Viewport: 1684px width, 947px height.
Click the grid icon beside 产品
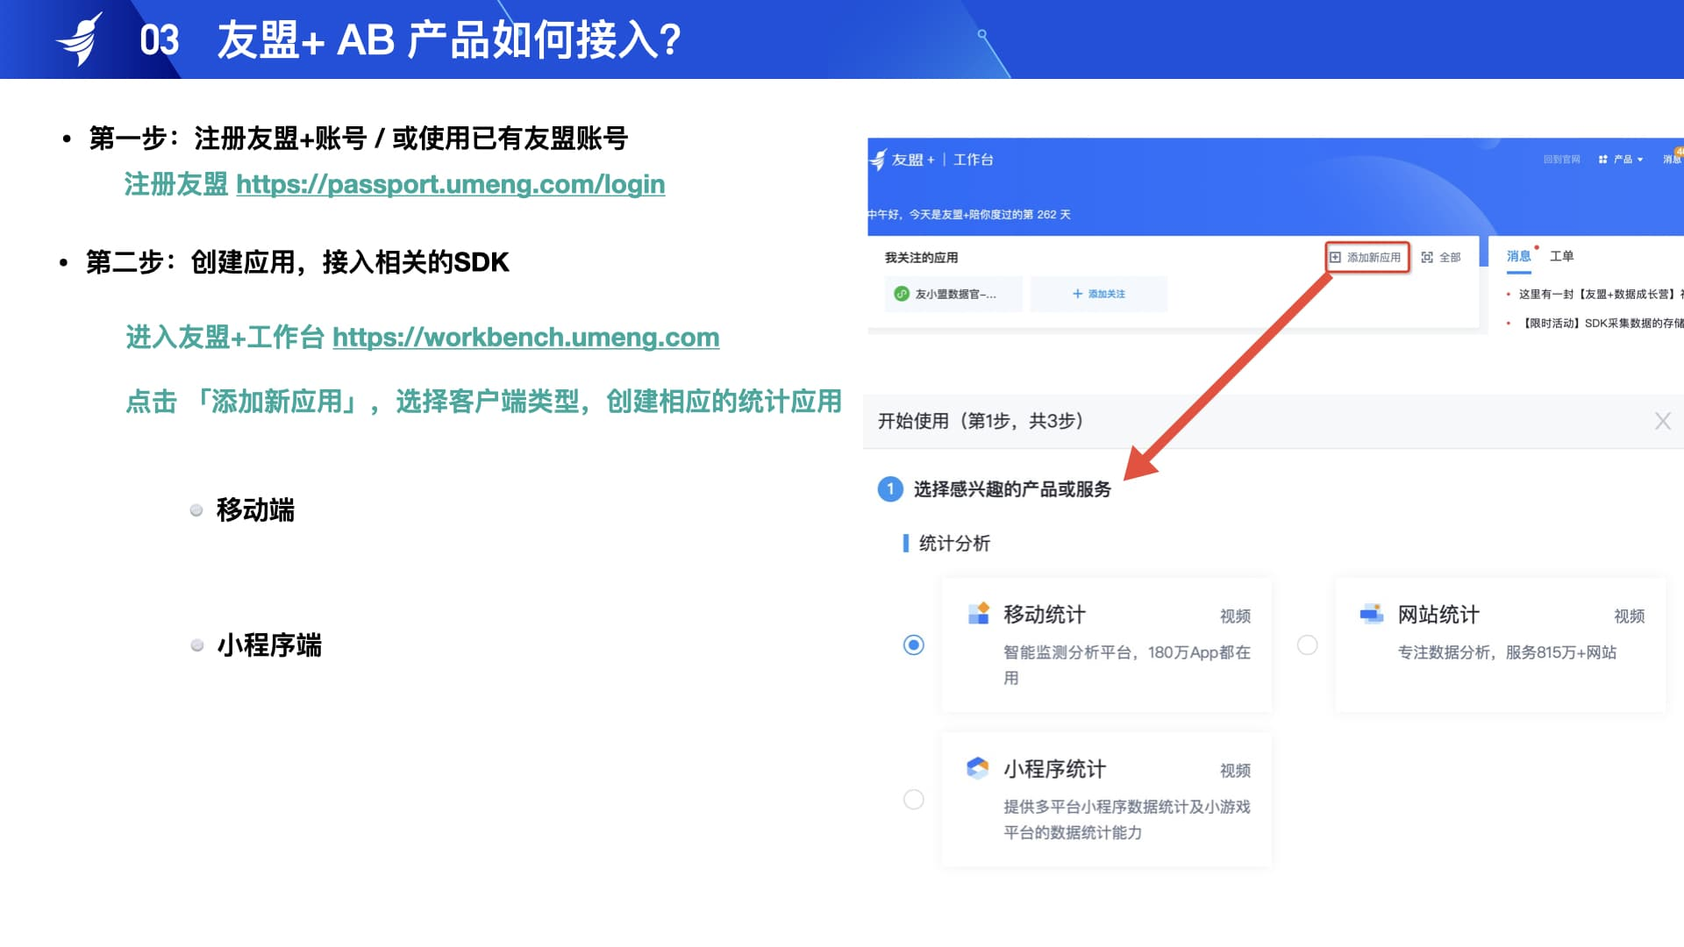(x=1602, y=160)
